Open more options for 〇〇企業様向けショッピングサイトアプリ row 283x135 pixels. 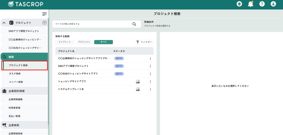[x=150, y=59]
